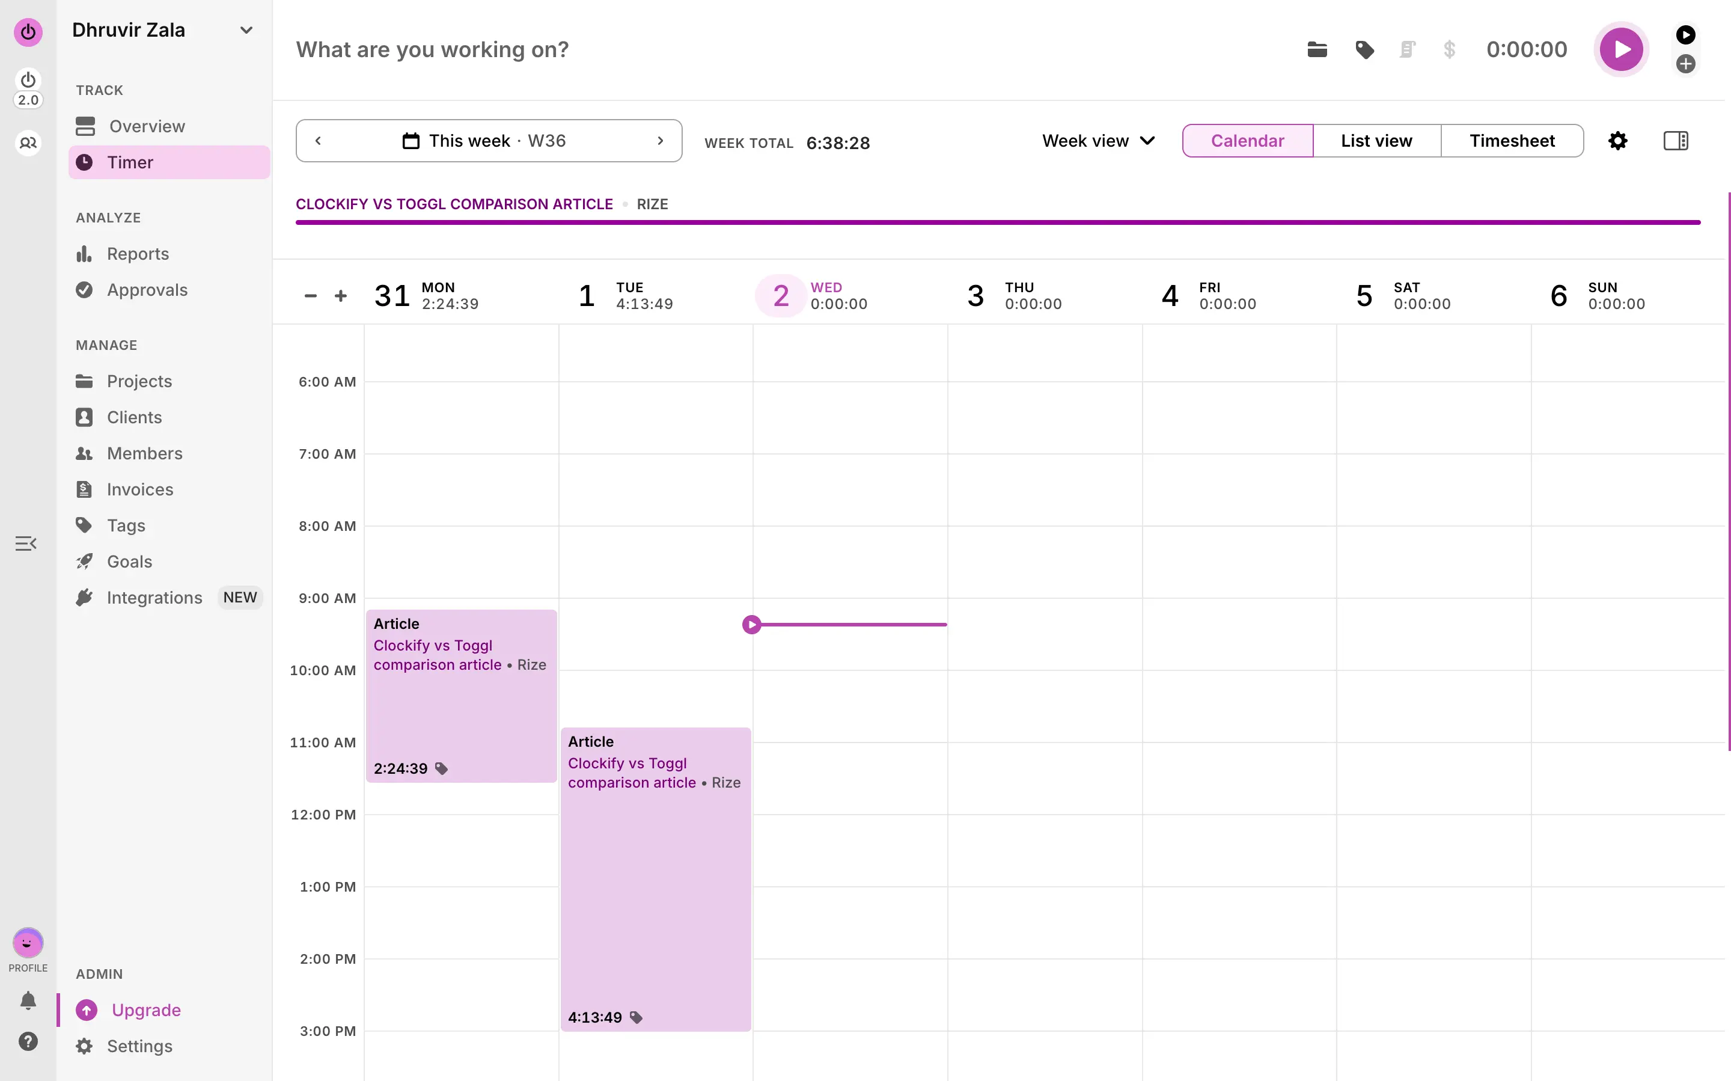Click the Invoices icon in the sidebar

pyautogui.click(x=84, y=489)
